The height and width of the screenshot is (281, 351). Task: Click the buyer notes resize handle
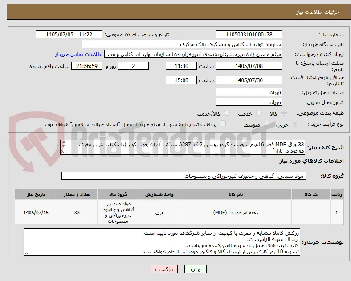pos(26,253)
